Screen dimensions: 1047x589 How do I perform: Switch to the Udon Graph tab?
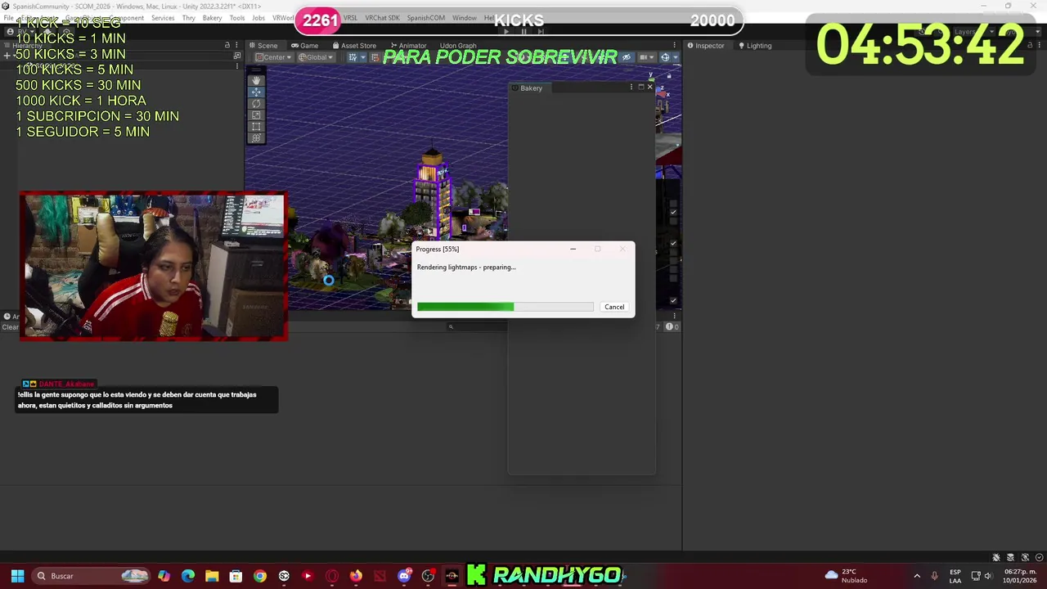pyautogui.click(x=458, y=45)
